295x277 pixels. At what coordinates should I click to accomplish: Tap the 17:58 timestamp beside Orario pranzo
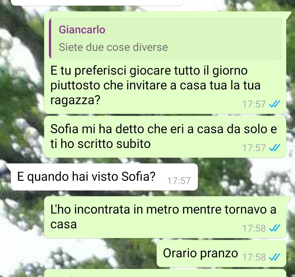pos(254,257)
